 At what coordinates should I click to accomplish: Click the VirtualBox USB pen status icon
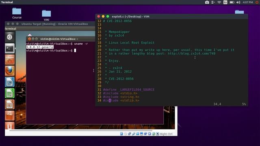pos(134,134)
